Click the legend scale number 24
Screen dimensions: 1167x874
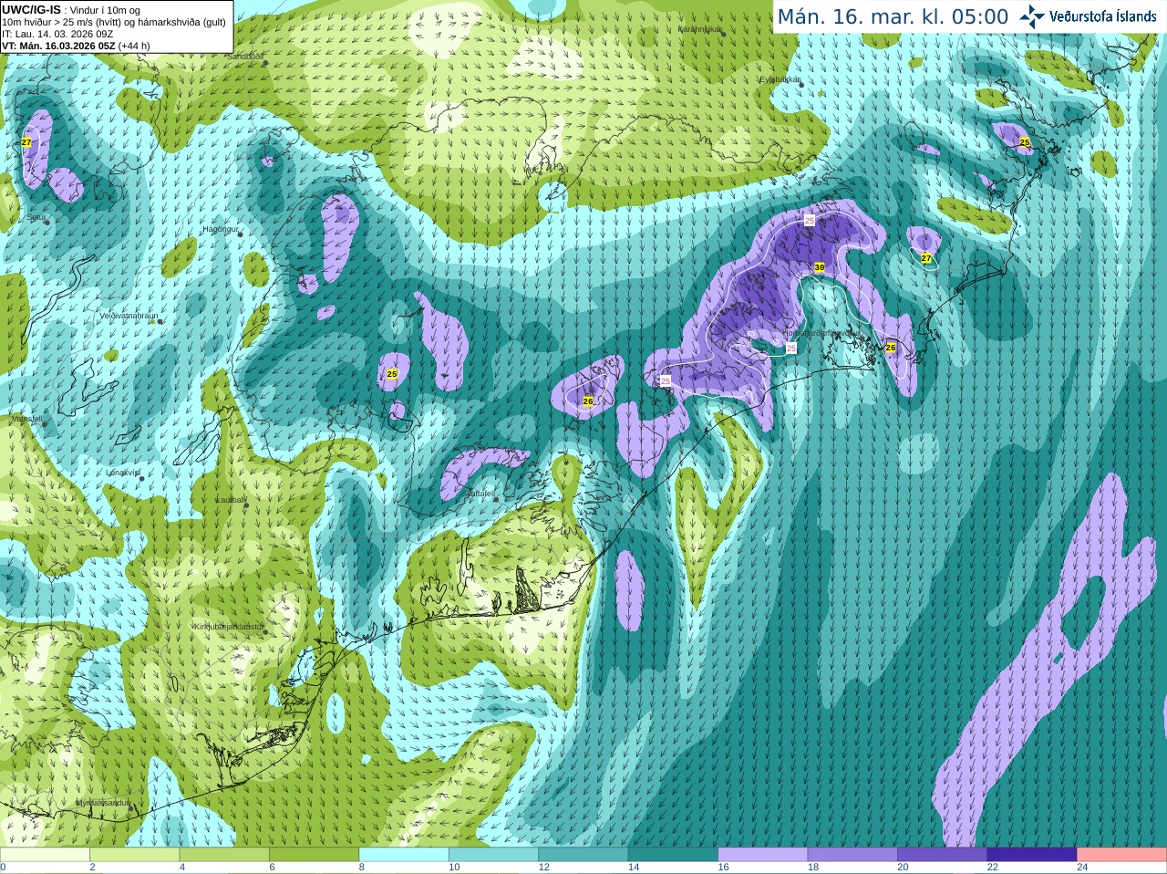(1082, 868)
